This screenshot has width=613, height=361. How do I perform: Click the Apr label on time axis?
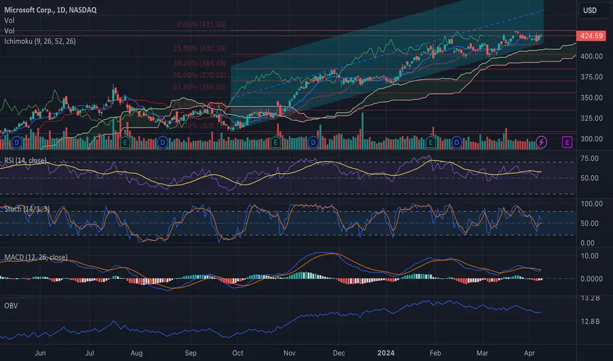point(529,353)
